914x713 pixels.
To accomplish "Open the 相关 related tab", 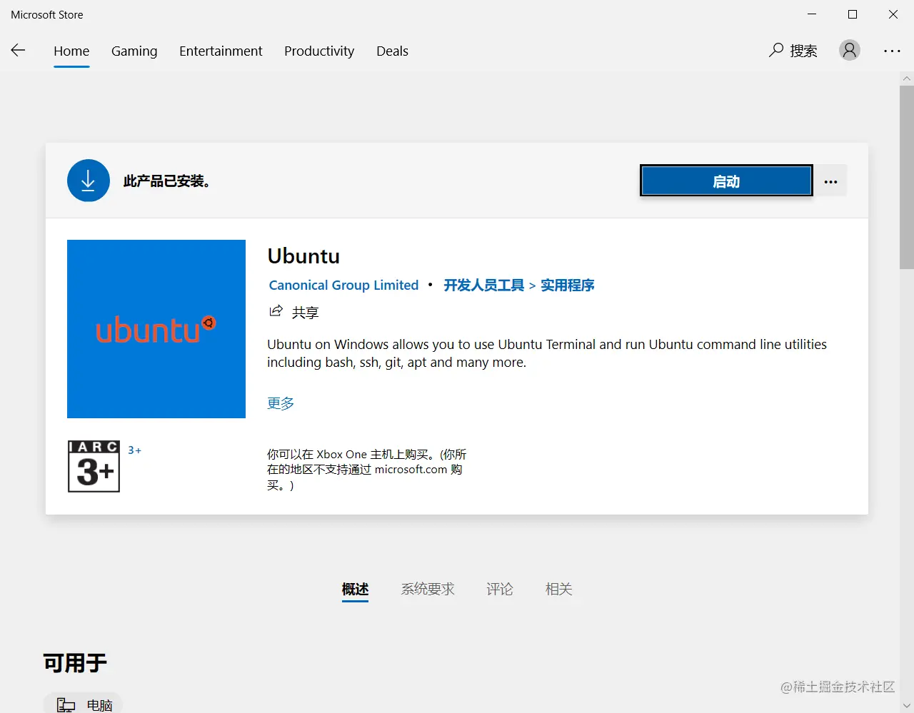I will [x=559, y=589].
